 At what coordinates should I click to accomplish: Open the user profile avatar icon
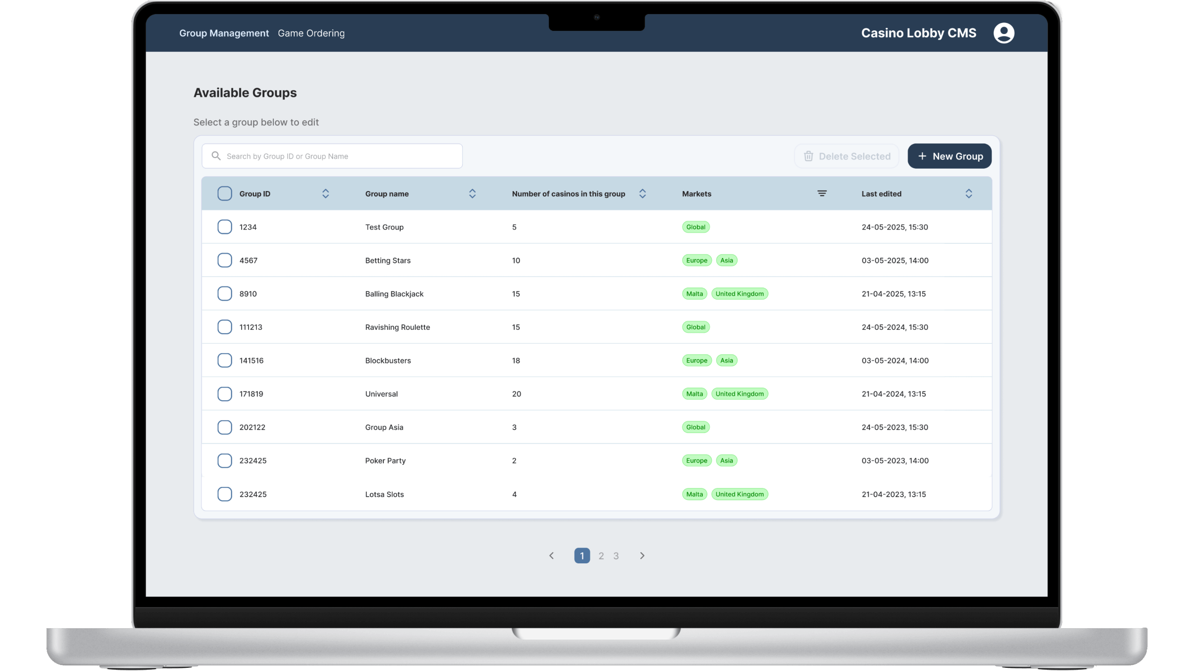coord(1004,33)
